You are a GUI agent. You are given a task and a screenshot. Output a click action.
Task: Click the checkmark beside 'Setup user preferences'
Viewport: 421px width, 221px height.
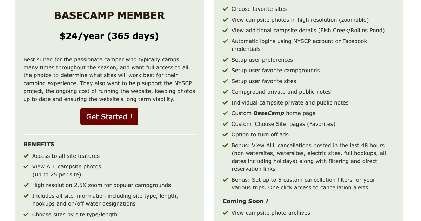225,60
